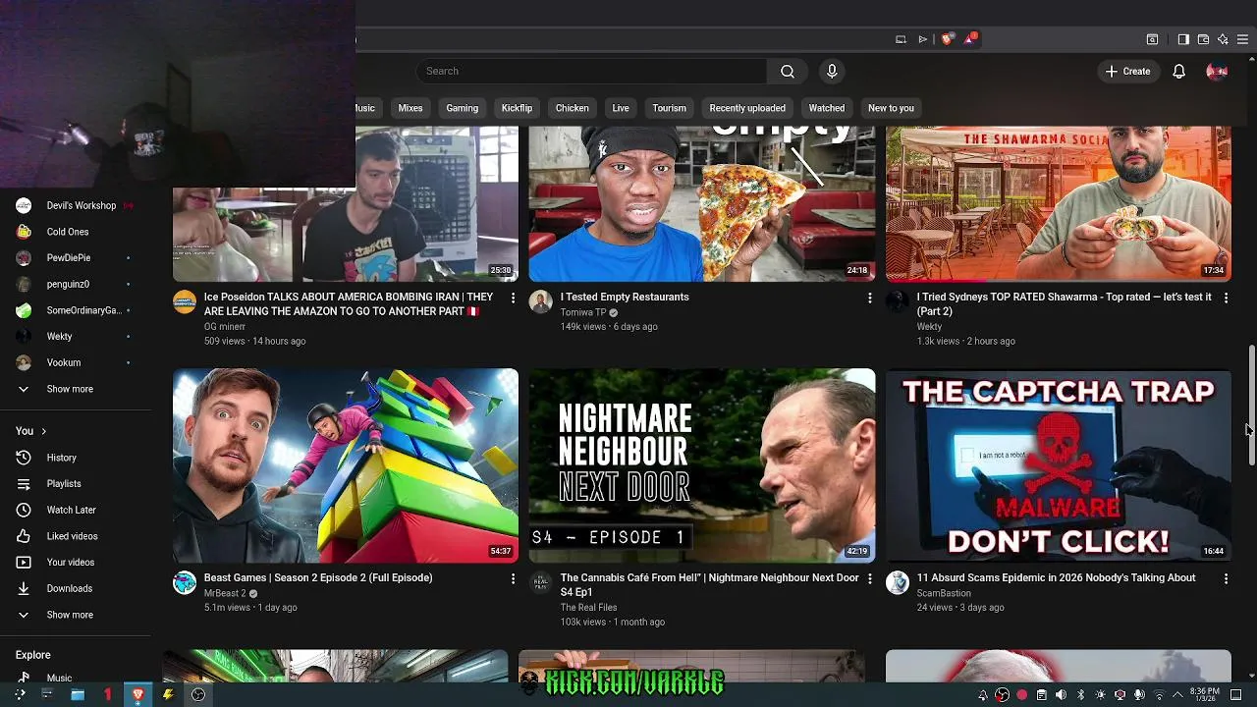The width and height of the screenshot is (1257, 707).
Task: Open OBS Studio from the taskbar
Action: pyautogui.click(x=198, y=694)
